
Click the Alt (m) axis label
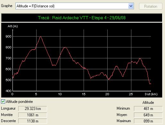coord(13,26)
